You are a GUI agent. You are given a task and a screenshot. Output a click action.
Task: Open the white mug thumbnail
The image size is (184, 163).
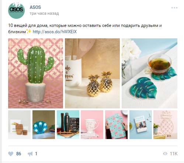(x=92, y=125)
